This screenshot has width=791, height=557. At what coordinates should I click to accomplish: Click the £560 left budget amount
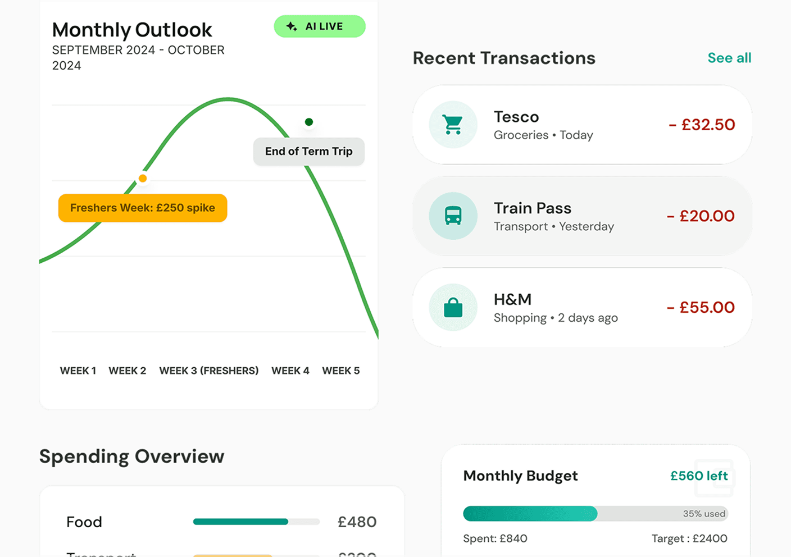pyautogui.click(x=699, y=476)
